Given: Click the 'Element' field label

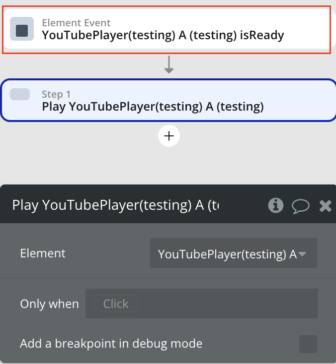Looking at the screenshot, I should click(43, 253).
